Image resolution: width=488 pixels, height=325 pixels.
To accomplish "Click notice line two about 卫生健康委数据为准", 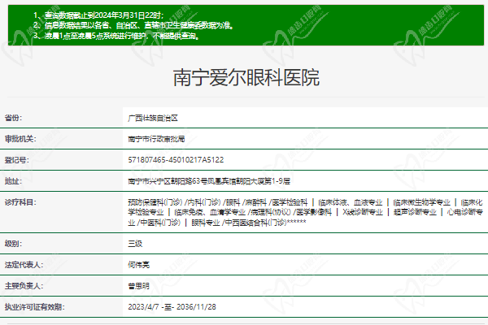I will [133, 25].
